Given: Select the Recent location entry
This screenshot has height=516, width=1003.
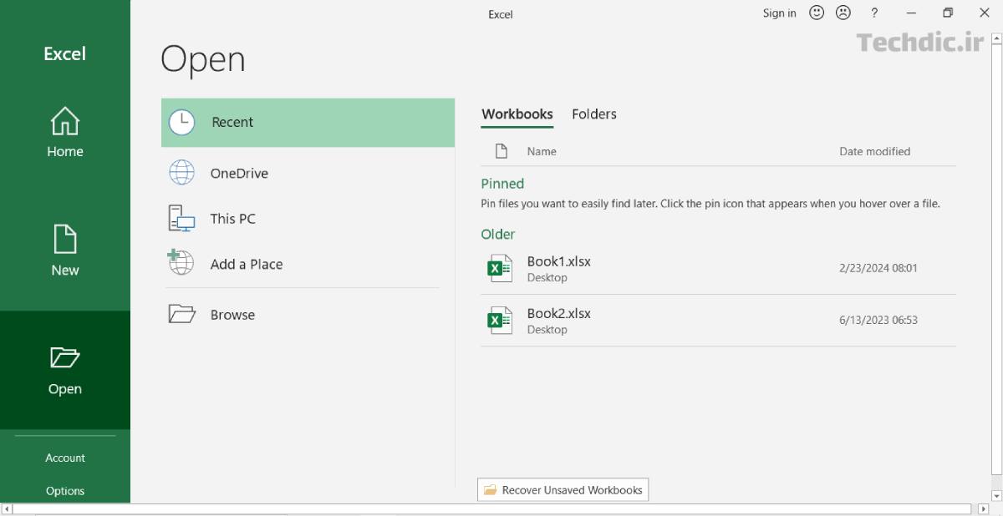Looking at the screenshot, I should (x=308, y=123).
